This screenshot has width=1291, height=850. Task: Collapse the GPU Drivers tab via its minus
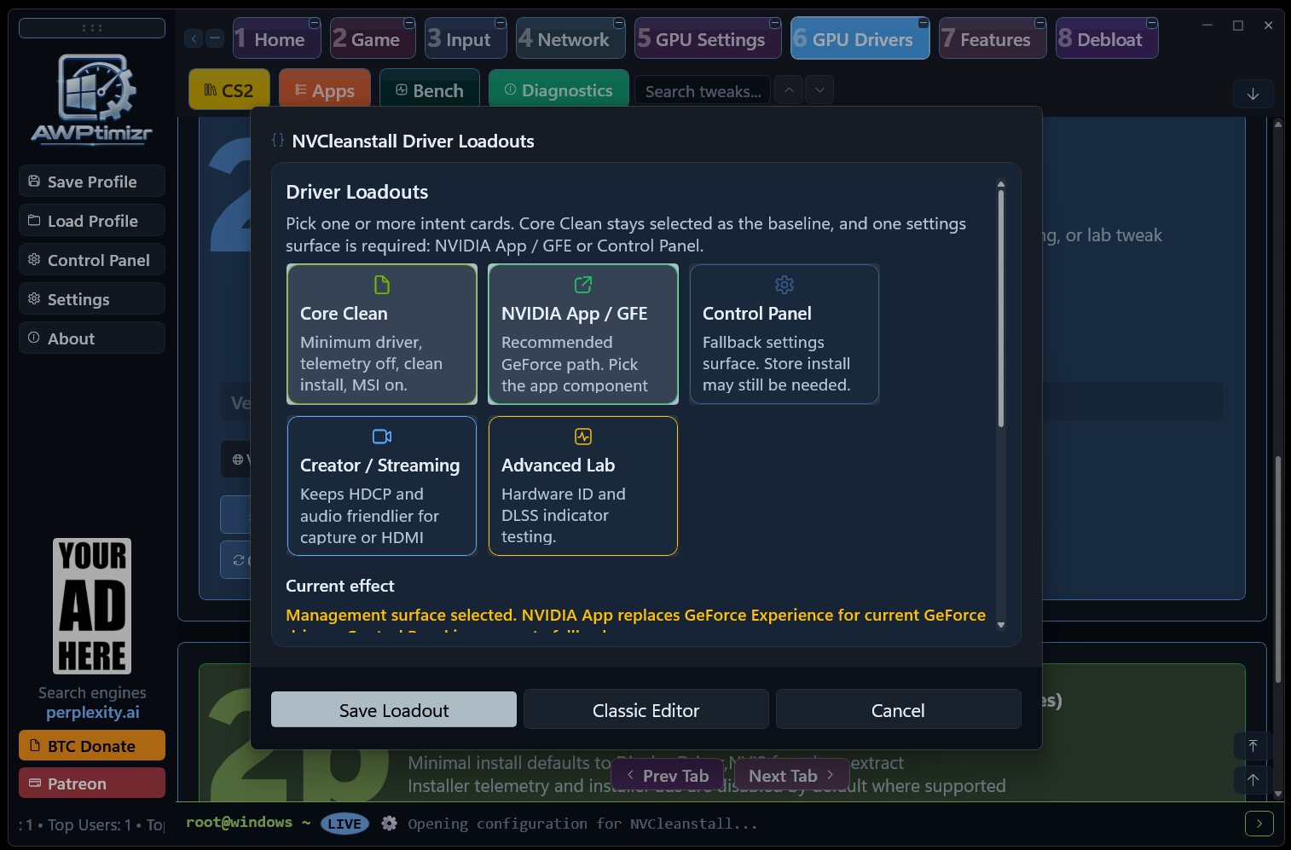pyautogui.click(x=923, y=23)
